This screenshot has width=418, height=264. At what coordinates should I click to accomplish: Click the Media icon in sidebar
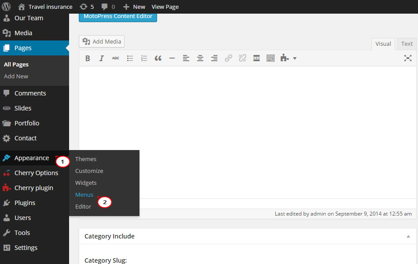coord(7,33)
